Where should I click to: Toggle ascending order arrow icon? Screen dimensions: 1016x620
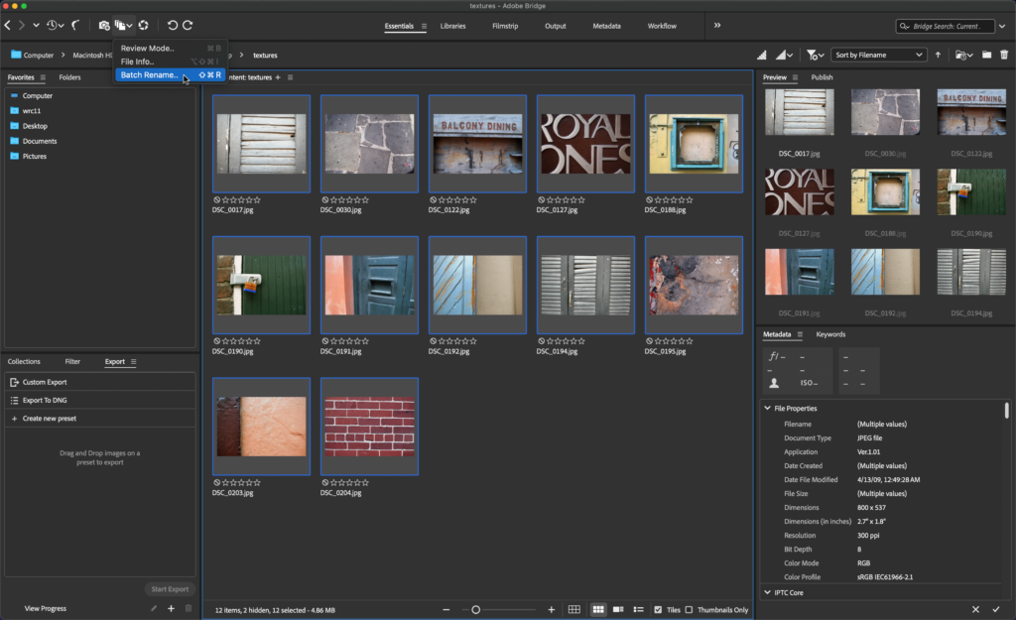click(939, 55)
